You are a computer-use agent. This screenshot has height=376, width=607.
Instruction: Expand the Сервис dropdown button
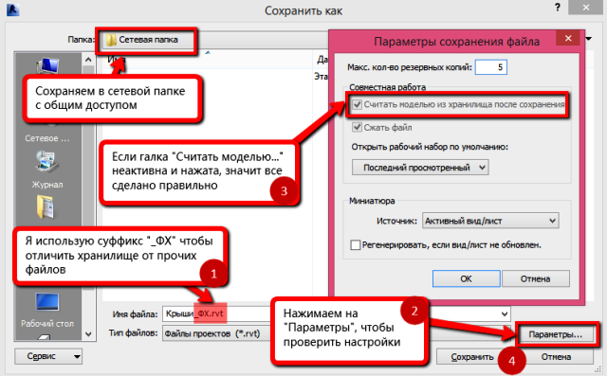point(48,356)
